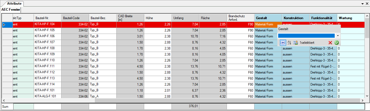This screenshot has height=111, width=370.
Task: Click Fläche value 2,36
Action: (x=213, y=90)
